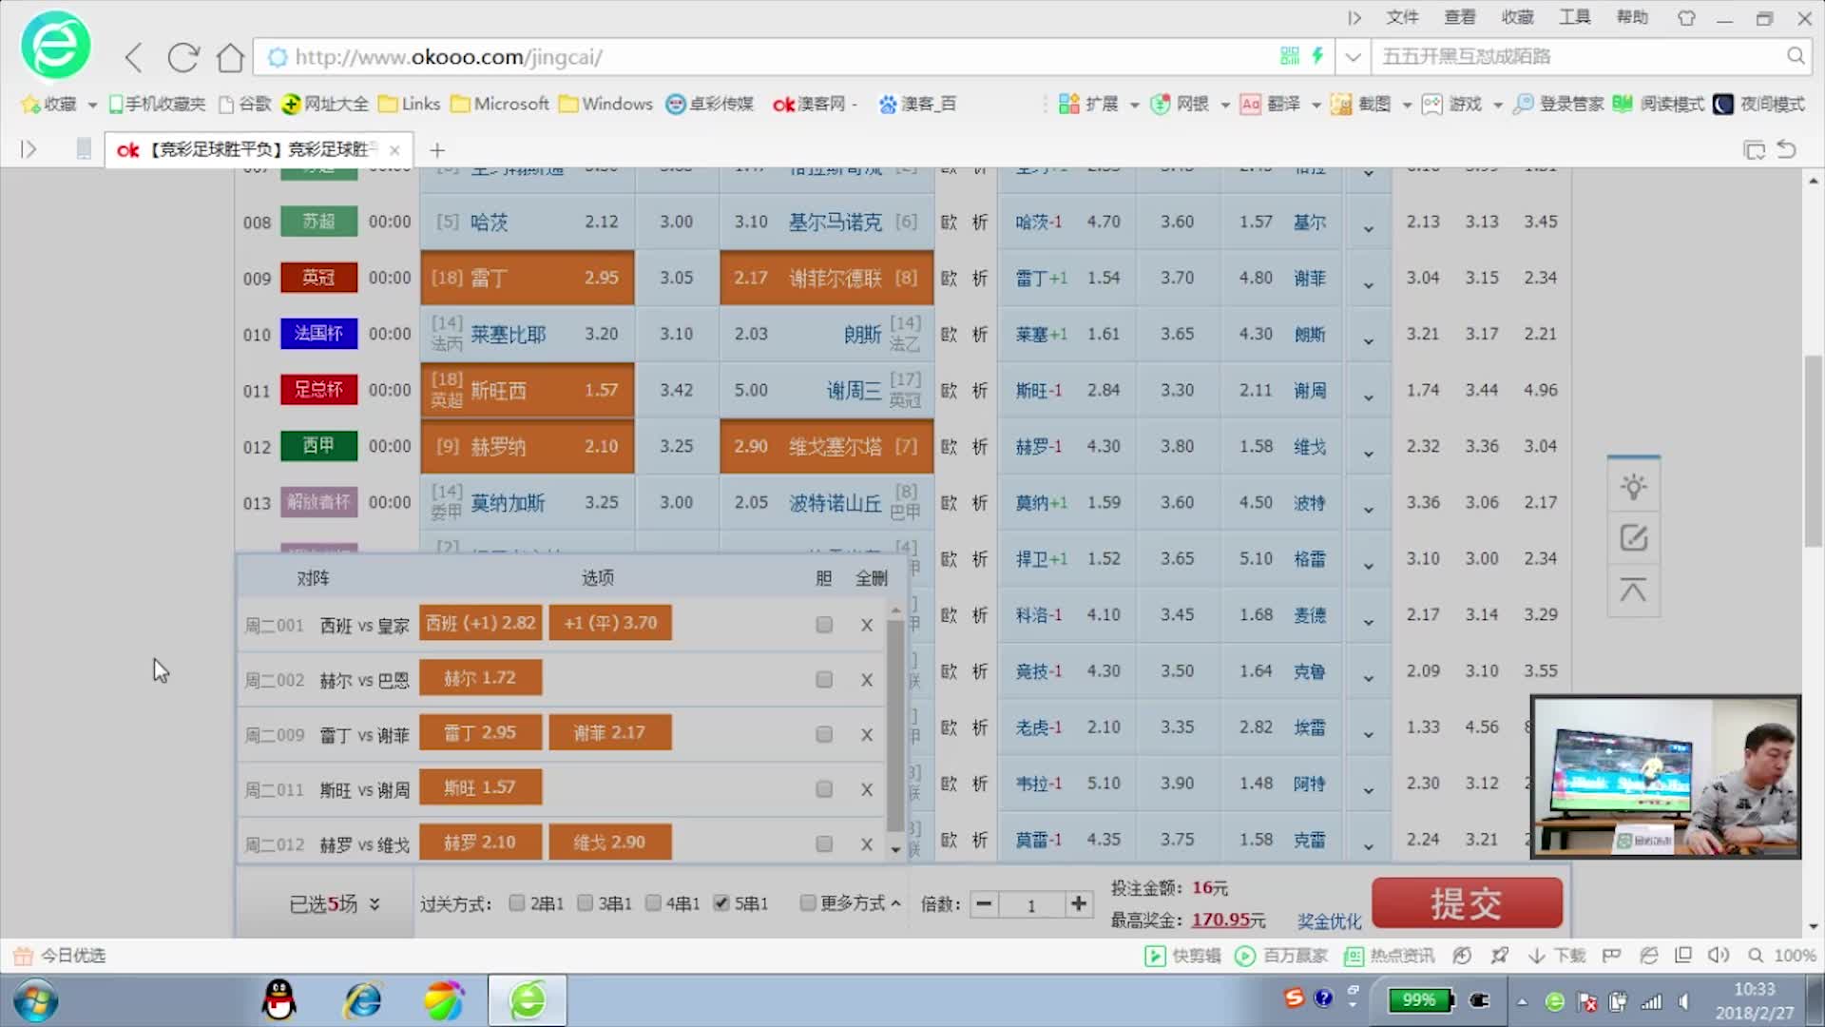Viewport: 1825px width, 1027px height.
Task: Check the 3串1 pass type box
Action: pos(586,902)
